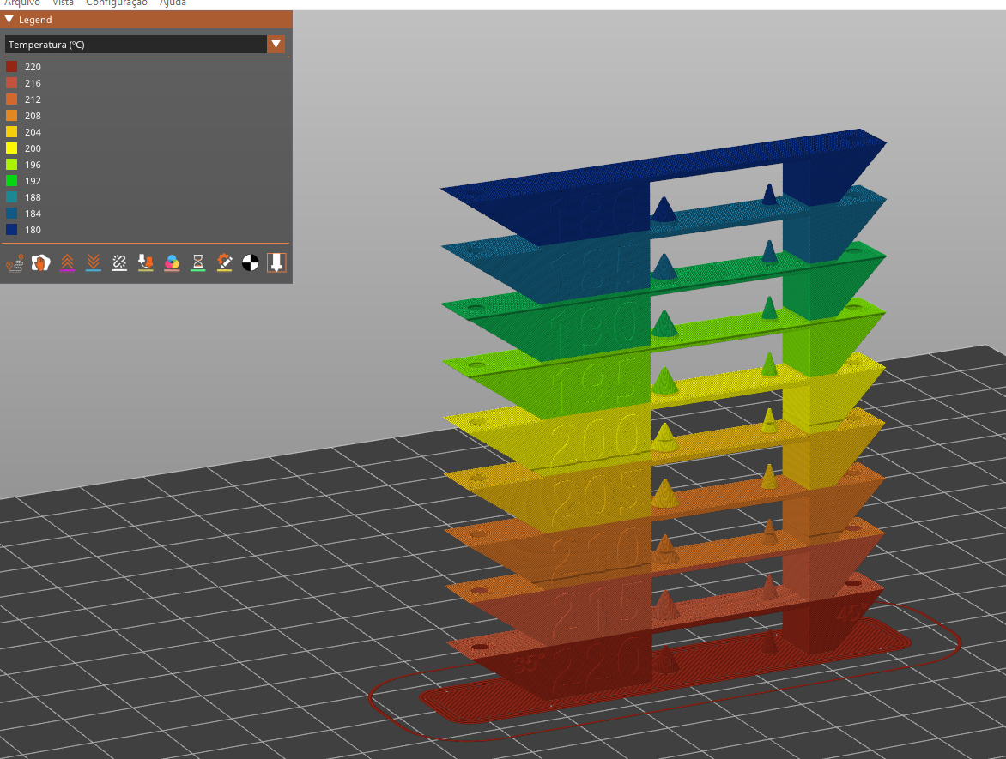Screen dimensions: 1006x759
Task: Toggle center of gravity marker icon
Action: 251,262
